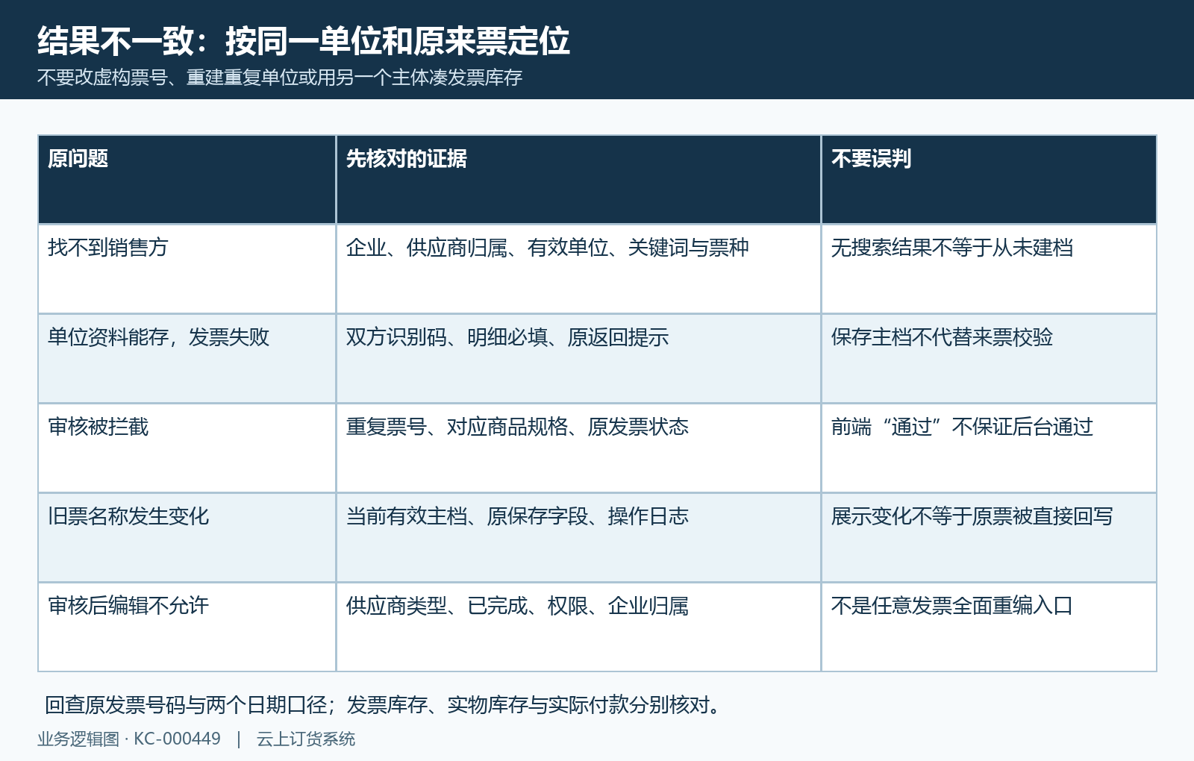The image size is (1194, 761).
Task: Click the cell 重复票号、对应商品规格、原发票状态
Action: tap(578, 448)
